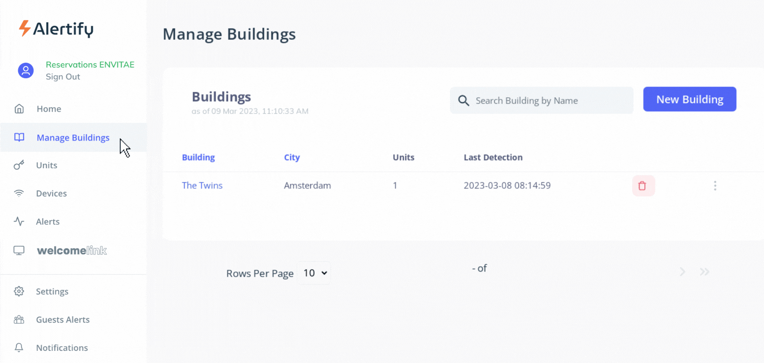Viewport: 764px width, 363px height.
Task: Click the Units key icon
Action: [19, 165]
